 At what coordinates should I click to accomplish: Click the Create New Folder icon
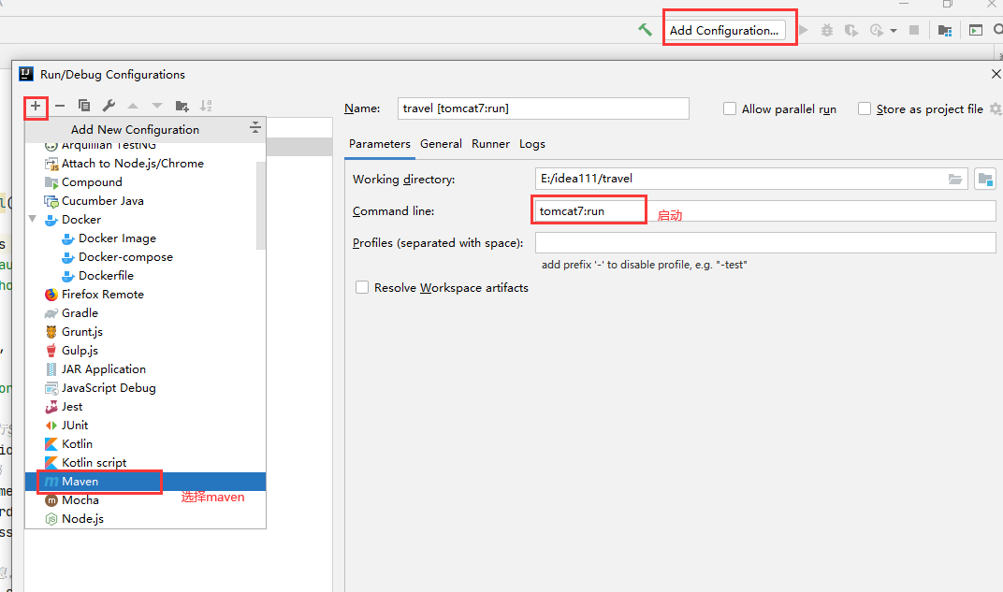pyautogui.click(x=182, y=106)
